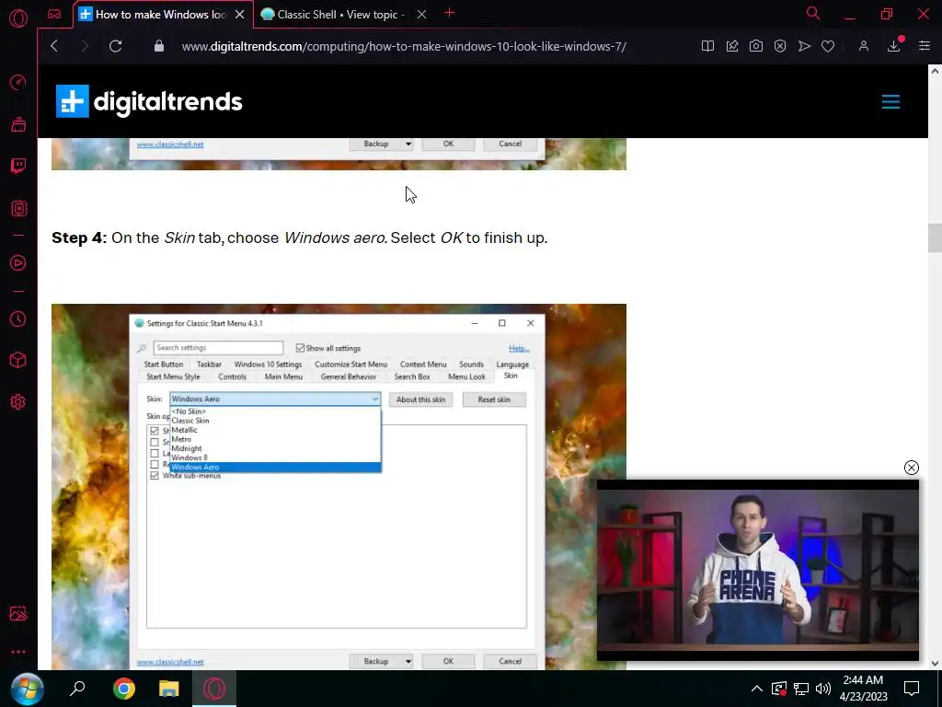Click the send arrow address bar icon
942x707 pixels.
click(804, 46)
